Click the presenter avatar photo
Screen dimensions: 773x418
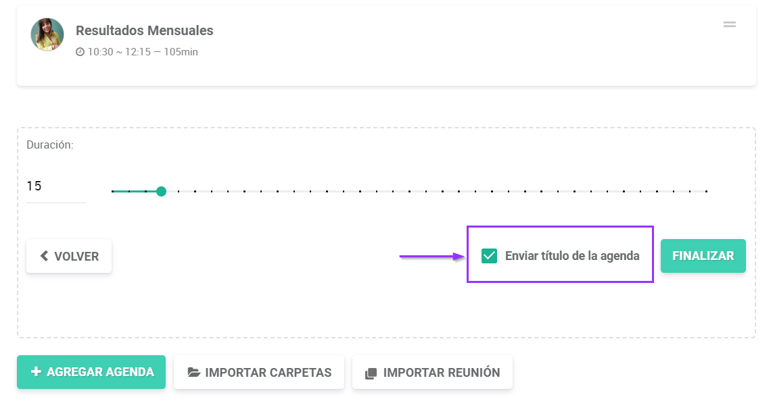point(47,34)
